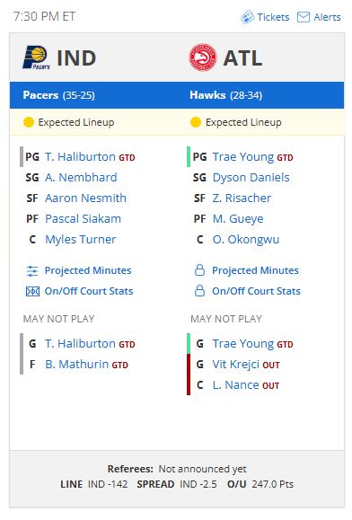The image size is (352, 520).
Task: Click the Alerts envelope icon
Action: tap(304, 17)
